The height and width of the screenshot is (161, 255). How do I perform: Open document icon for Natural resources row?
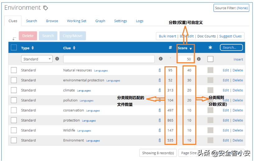pos(160,70)
